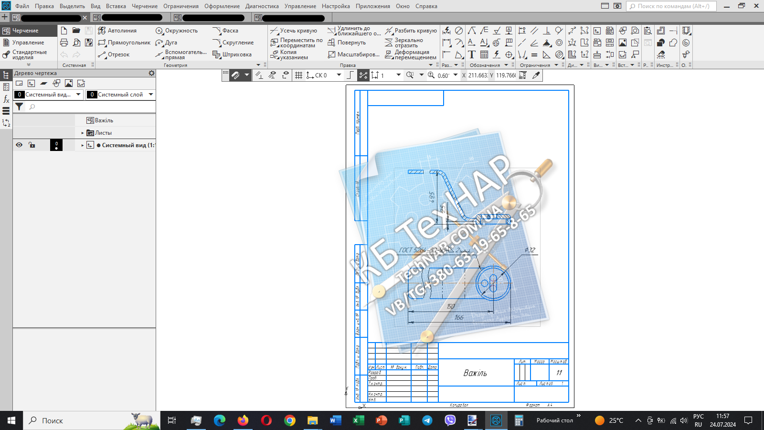Open the snapping options dropdown arrow

coord(247,75)
